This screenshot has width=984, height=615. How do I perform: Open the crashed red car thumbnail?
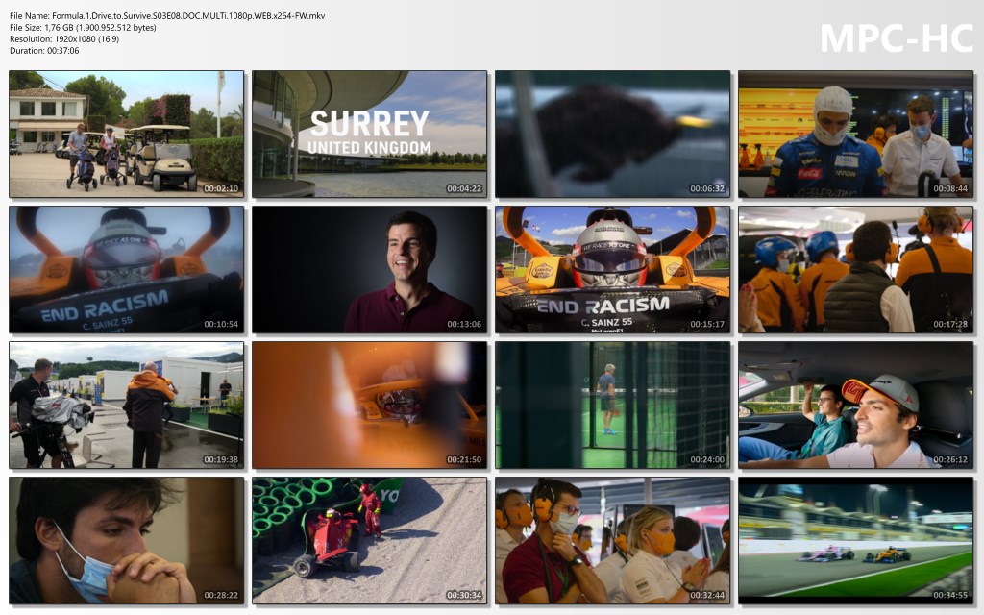(x=370, y=540)
